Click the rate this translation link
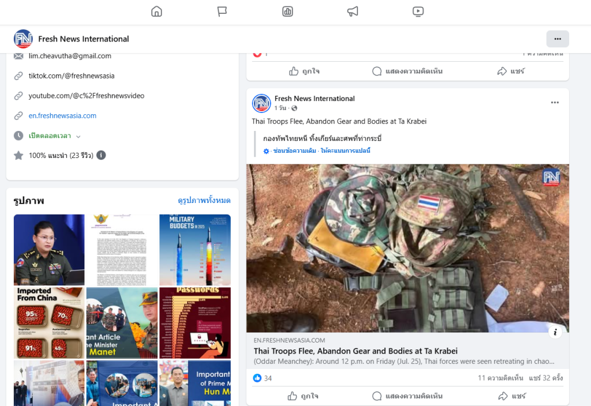This screenshot has width=591, height=406. 345,151
